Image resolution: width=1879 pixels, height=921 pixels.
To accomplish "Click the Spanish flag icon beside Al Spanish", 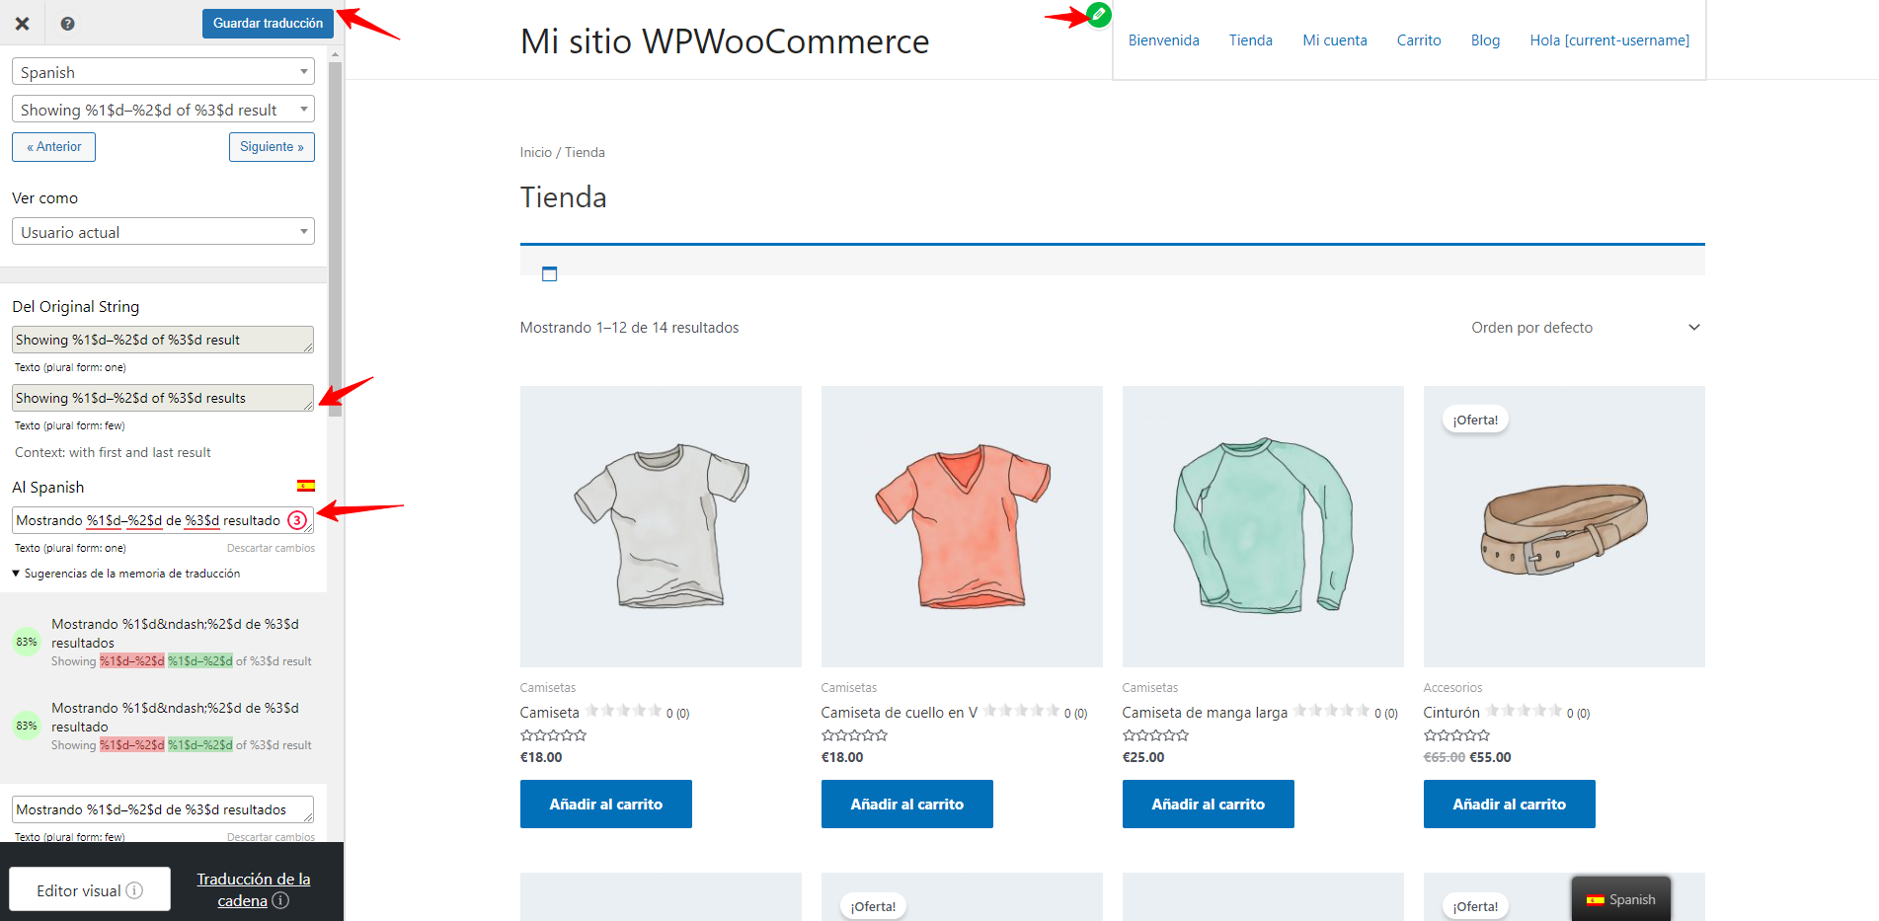I will (306, 486).
